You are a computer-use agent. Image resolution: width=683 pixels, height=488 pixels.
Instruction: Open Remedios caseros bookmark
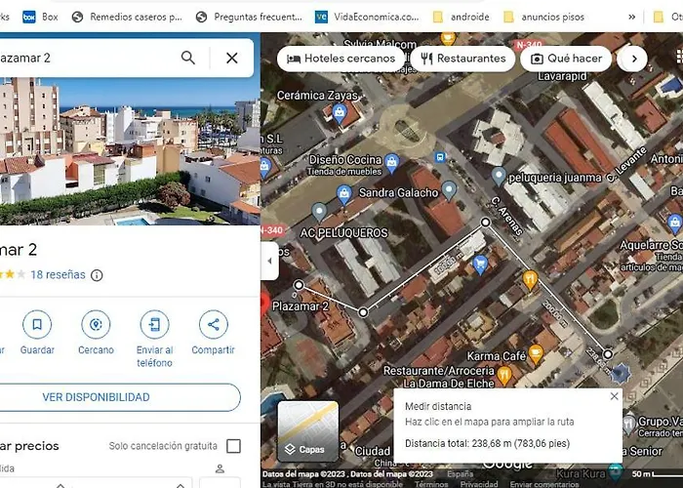click(127, 17)
